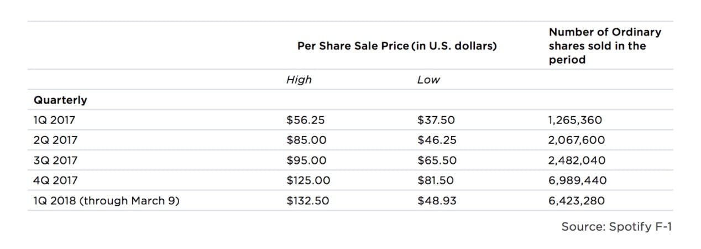Select the 3Q 2017 row label
The height and width of the screenshot is (249, 701).
pos(55,160)
